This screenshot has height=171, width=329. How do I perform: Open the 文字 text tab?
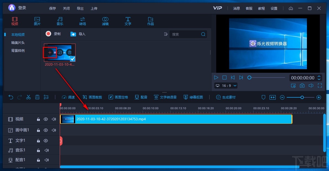tap(128, 21)
